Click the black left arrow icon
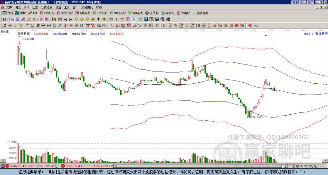Screen dimensions: 328x175 point(65,19)
